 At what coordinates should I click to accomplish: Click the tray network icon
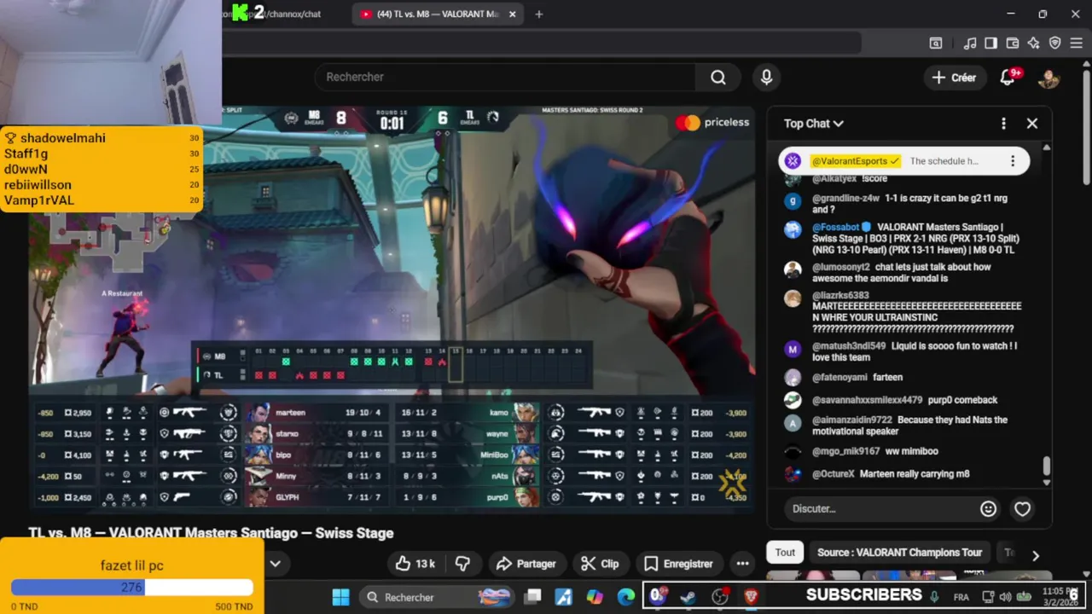(988, 597)
